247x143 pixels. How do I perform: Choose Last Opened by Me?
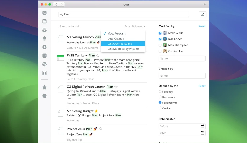pos(123,44)
